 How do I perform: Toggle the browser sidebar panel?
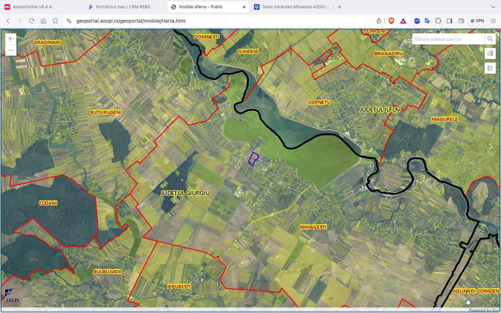point(450,21)
